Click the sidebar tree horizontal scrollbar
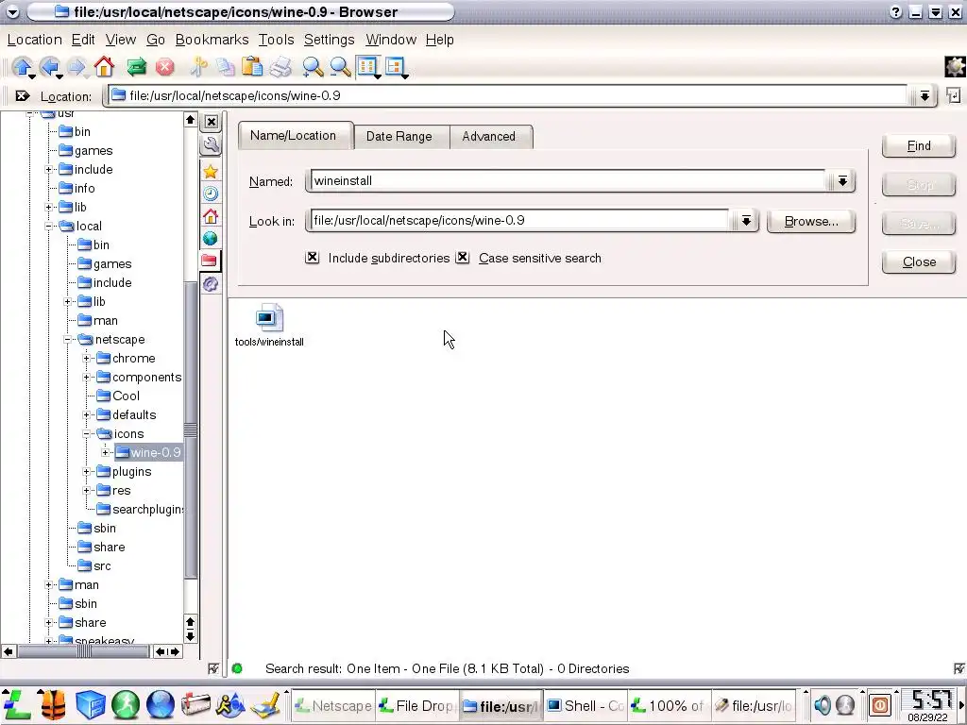The image size is (967, 725). 84,651
